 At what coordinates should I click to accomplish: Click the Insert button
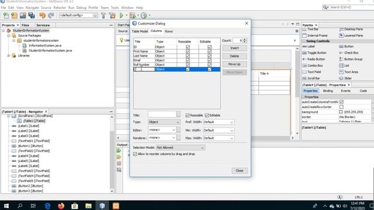pos(234,48)
